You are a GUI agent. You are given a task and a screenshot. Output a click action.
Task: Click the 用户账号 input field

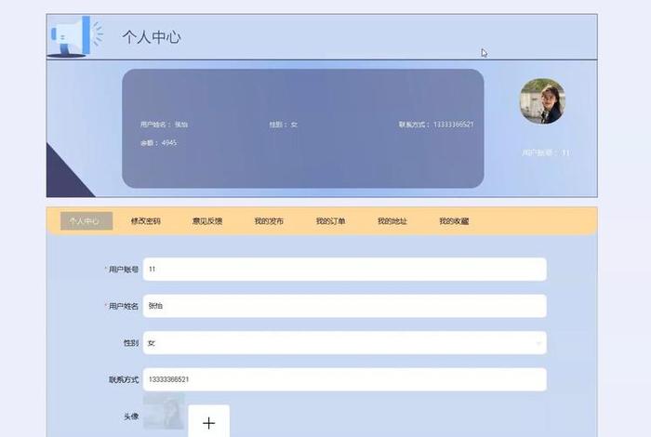(345, 269)
